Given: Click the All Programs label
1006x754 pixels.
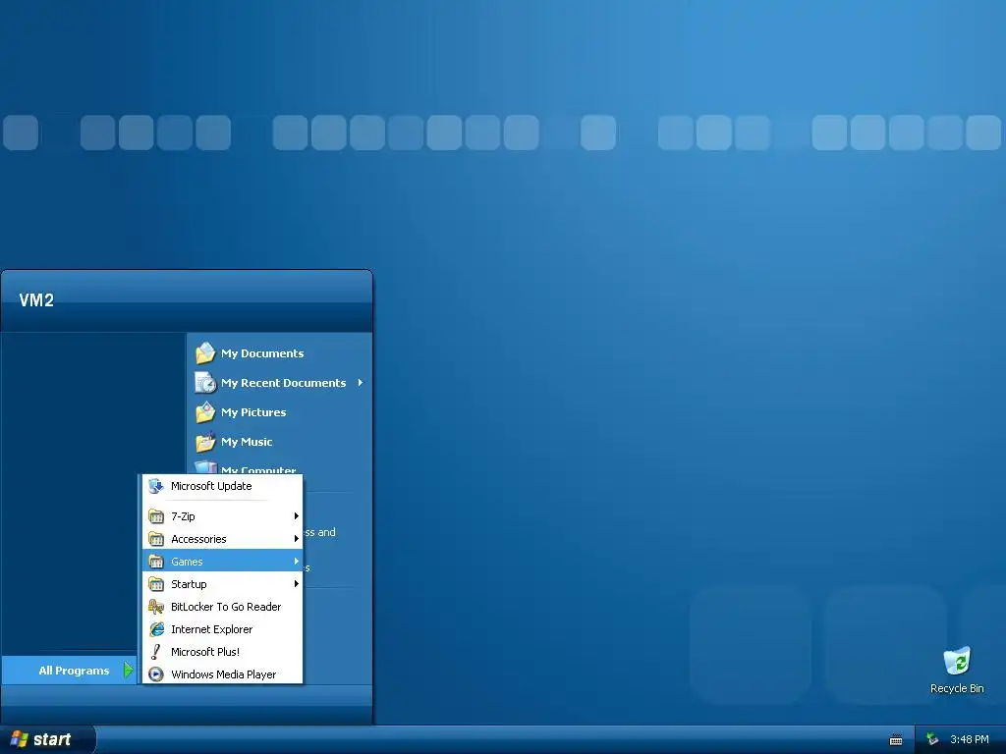Looking at the screenshot, I should click(x=74, y=670).
